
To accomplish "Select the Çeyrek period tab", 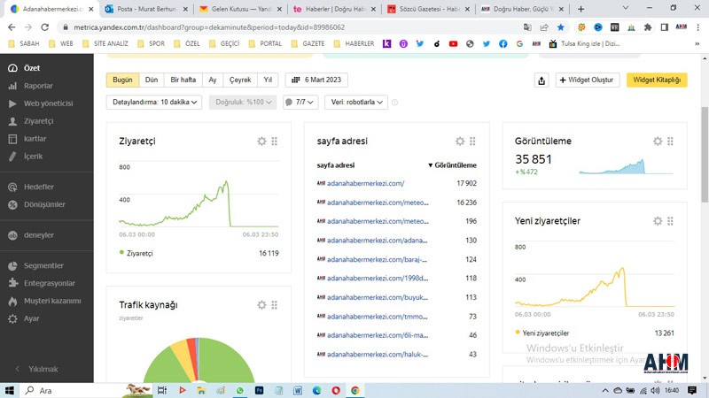I will [x=240, y=80].
